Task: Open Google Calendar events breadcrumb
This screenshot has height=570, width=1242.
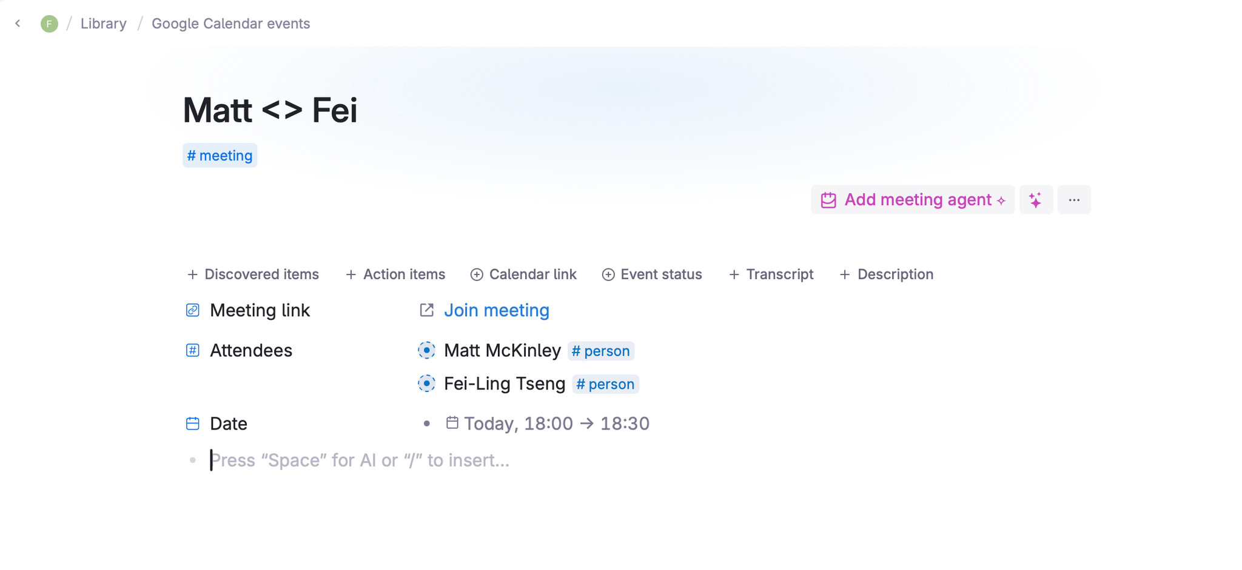Action: click(x=230, y=24)
